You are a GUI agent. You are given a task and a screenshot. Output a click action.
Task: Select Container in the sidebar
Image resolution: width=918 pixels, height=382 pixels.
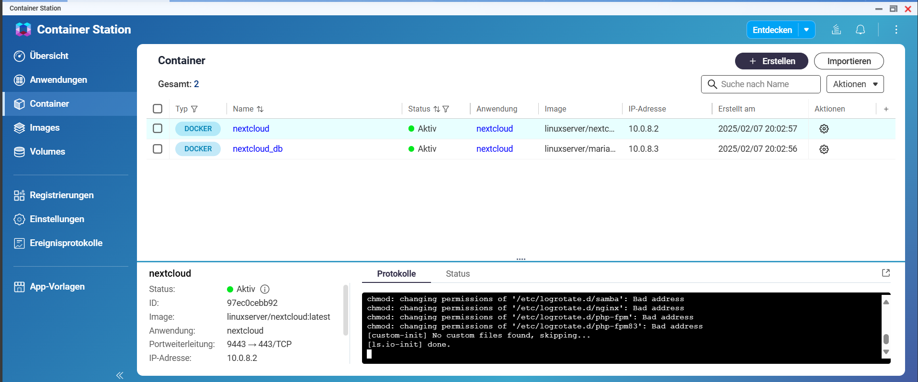(69, 104)
